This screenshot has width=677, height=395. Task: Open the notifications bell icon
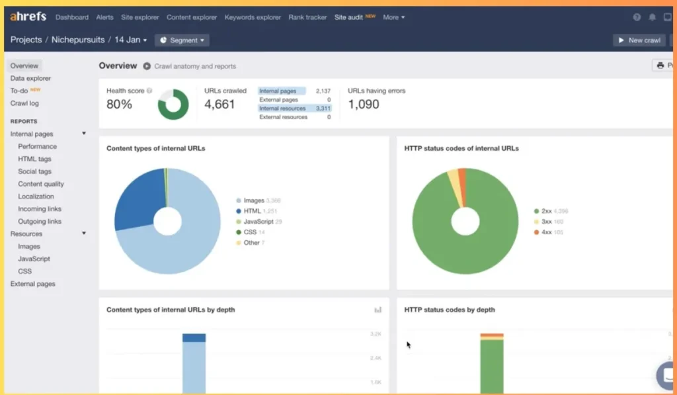coord(653,17)
